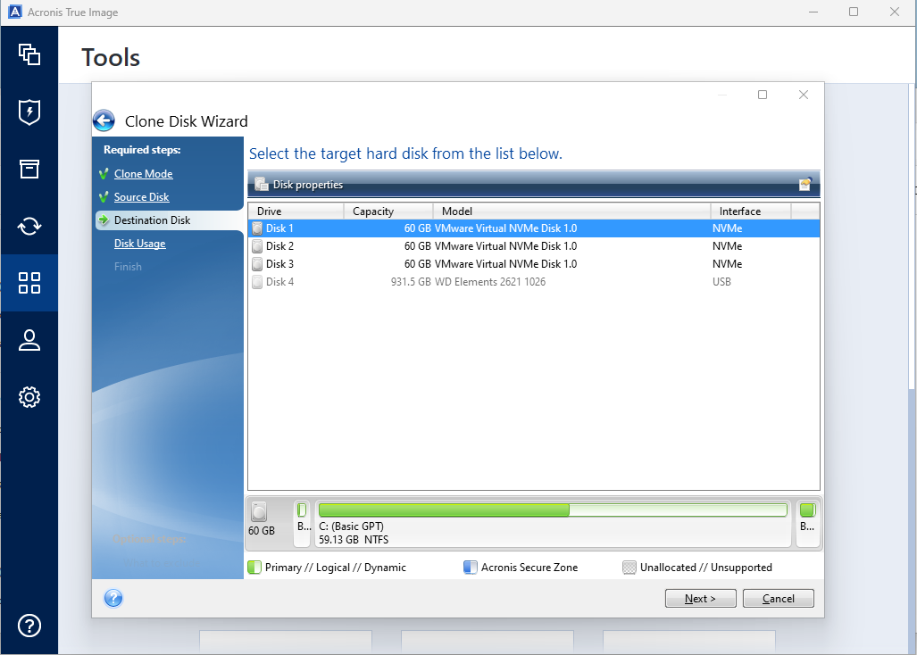917x655 pixels.
Task: Click the blue back arrow in wizard
Action: pos(104,121)
